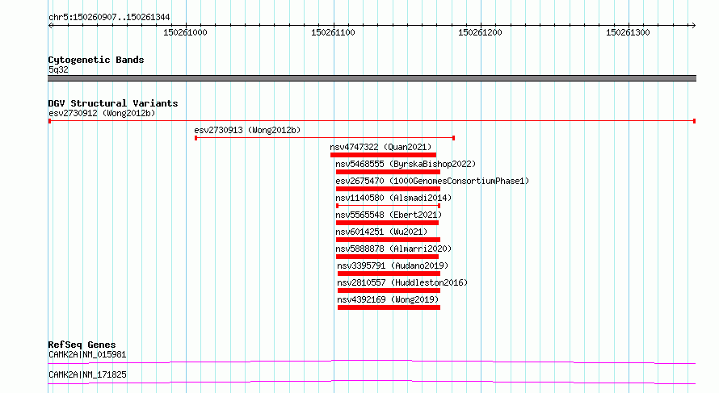Click the DGV Structural Variants track title
The width and height of the screenshot is (719, 393).
pyautogui.click(x=113, y=103)
